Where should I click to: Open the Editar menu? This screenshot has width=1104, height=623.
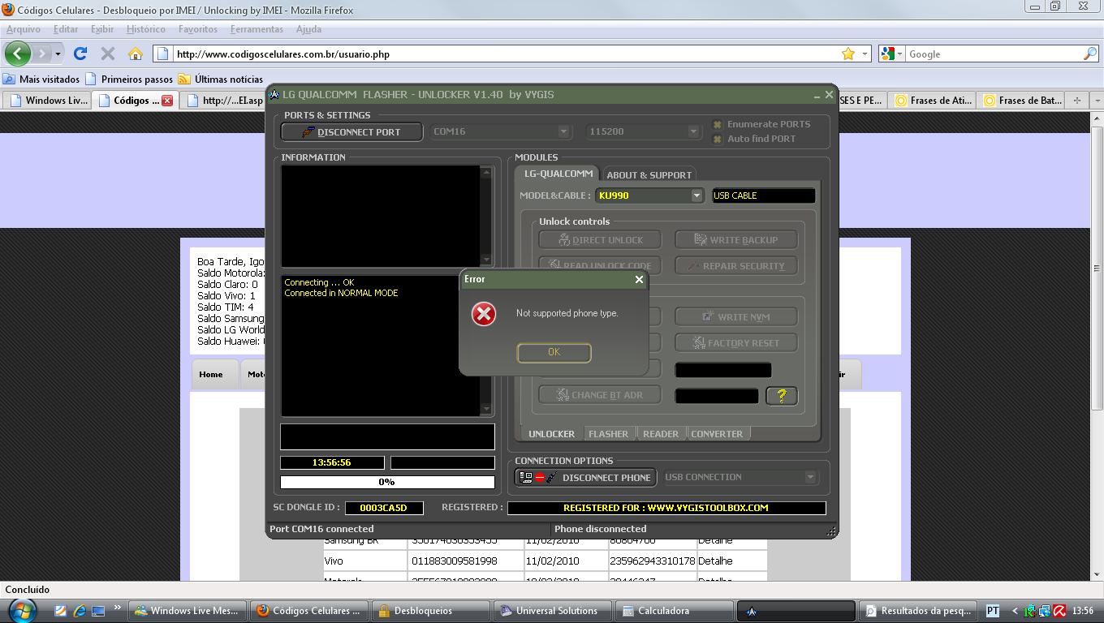(66, 29)
